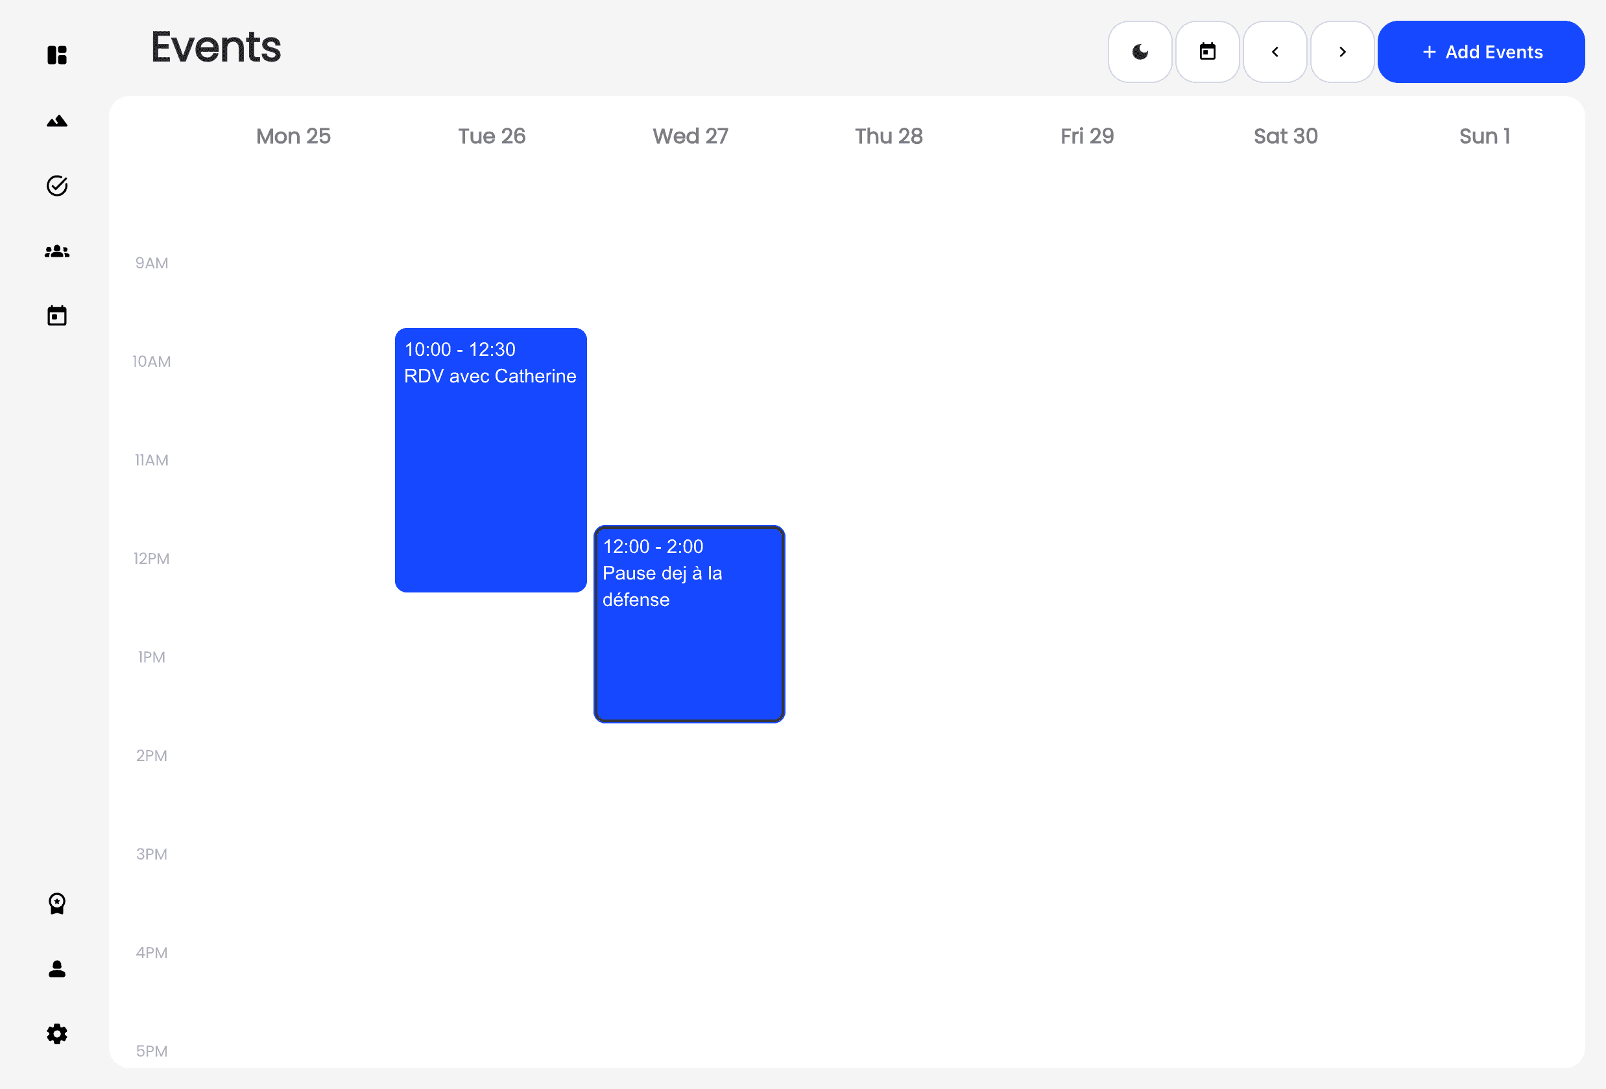1606x1089 pixels.
Task: Select the Tue 26 day header
Action: [492, 135]
